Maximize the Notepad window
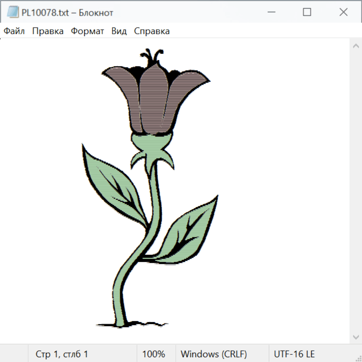 pos(307,12)
